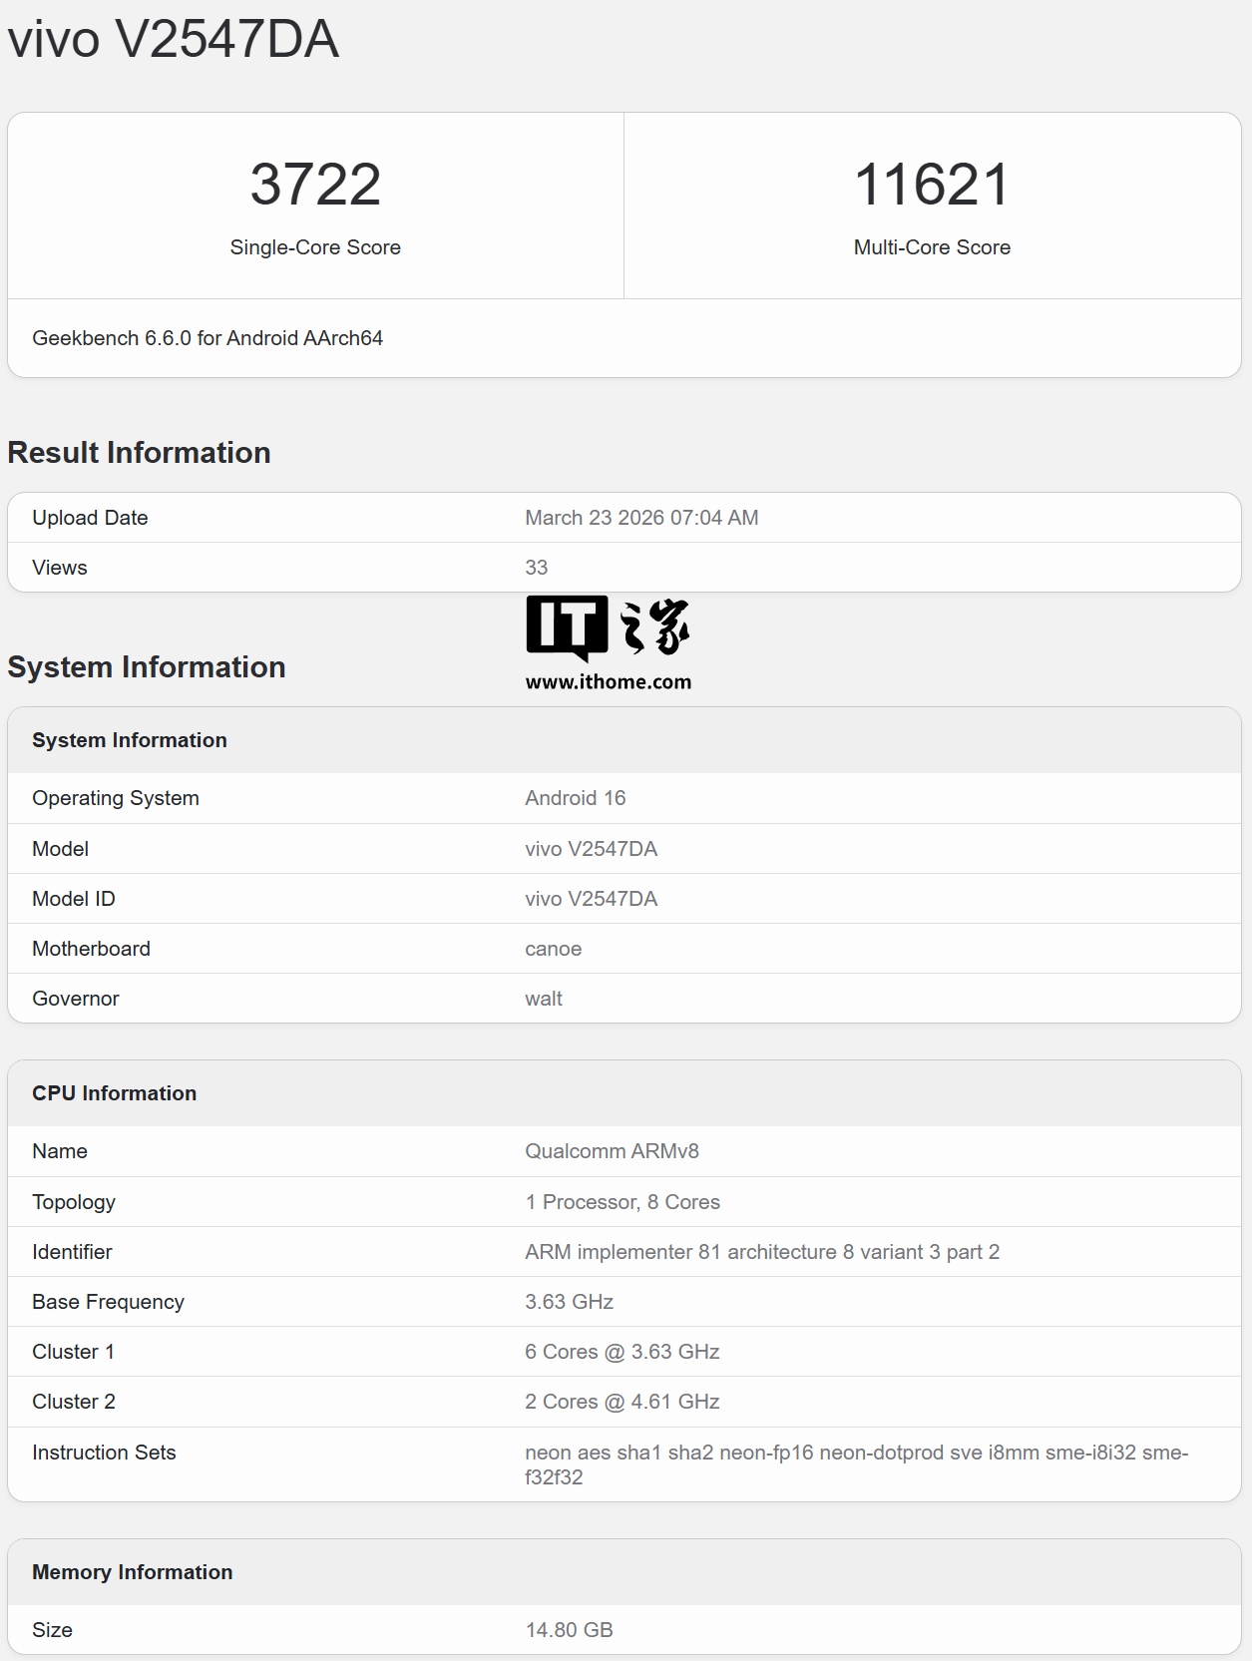Click the Motherboard value canoe
This screenshot has width=1252, height=1661.
[x=554, y=949]
